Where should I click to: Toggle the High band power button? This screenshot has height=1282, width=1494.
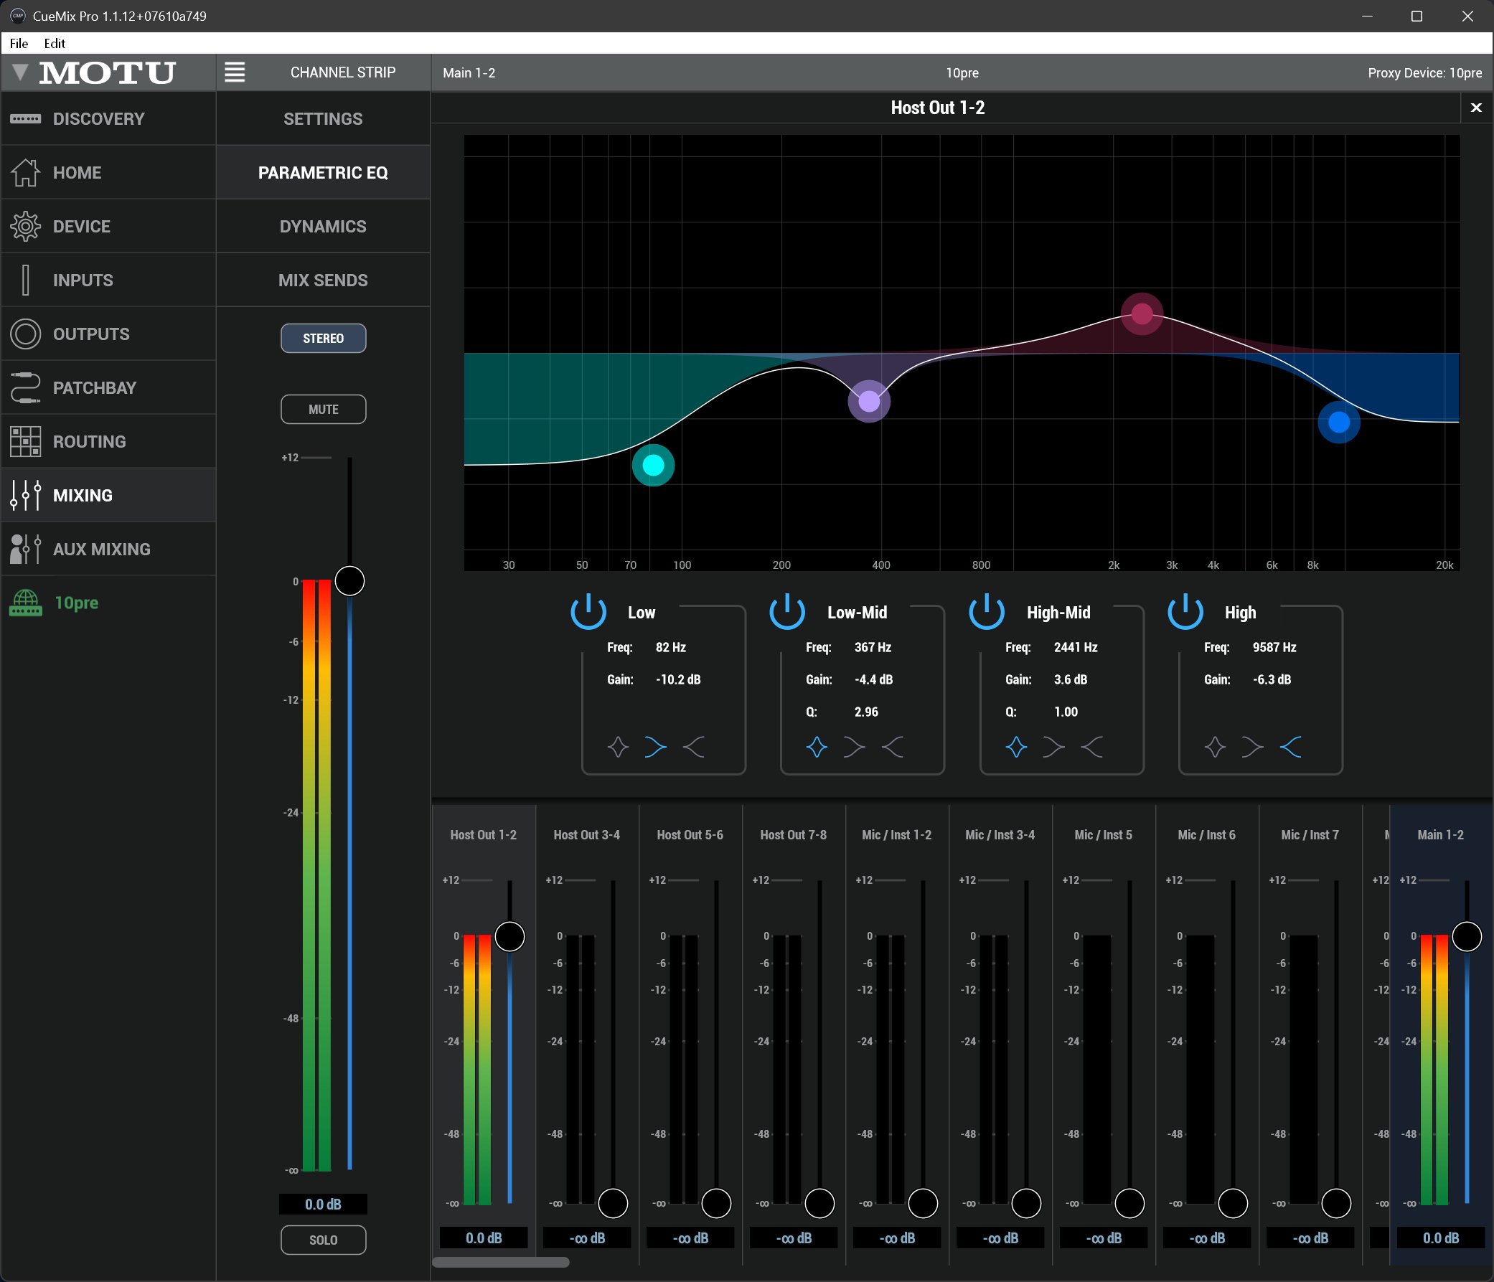point(1185,611)
